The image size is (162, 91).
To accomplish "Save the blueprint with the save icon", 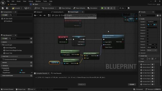I will [x=3, y=8].
